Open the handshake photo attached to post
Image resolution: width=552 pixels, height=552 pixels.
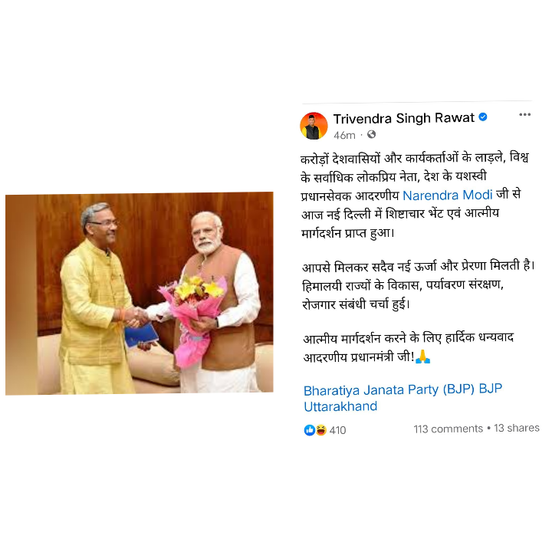140,293
